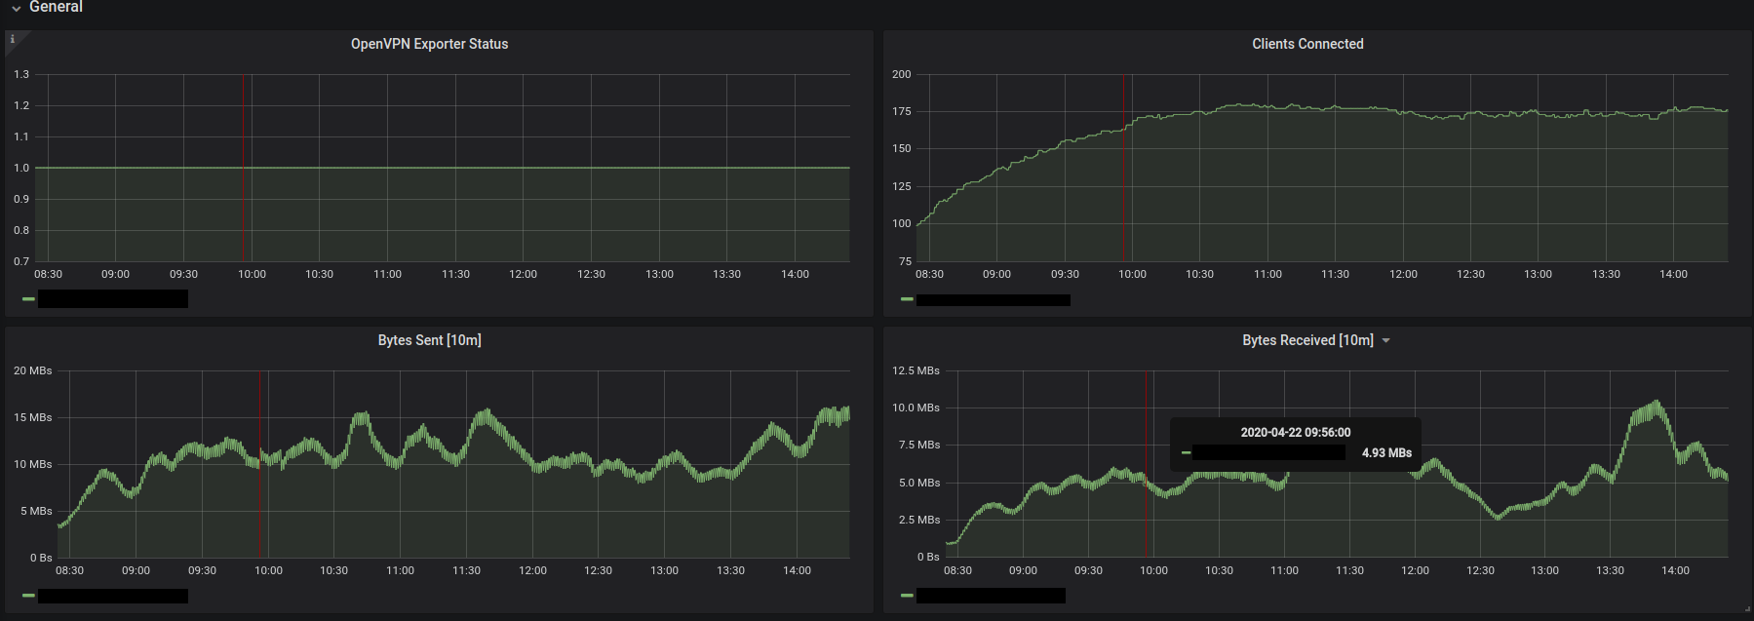Click the General row title

point(56,7)
